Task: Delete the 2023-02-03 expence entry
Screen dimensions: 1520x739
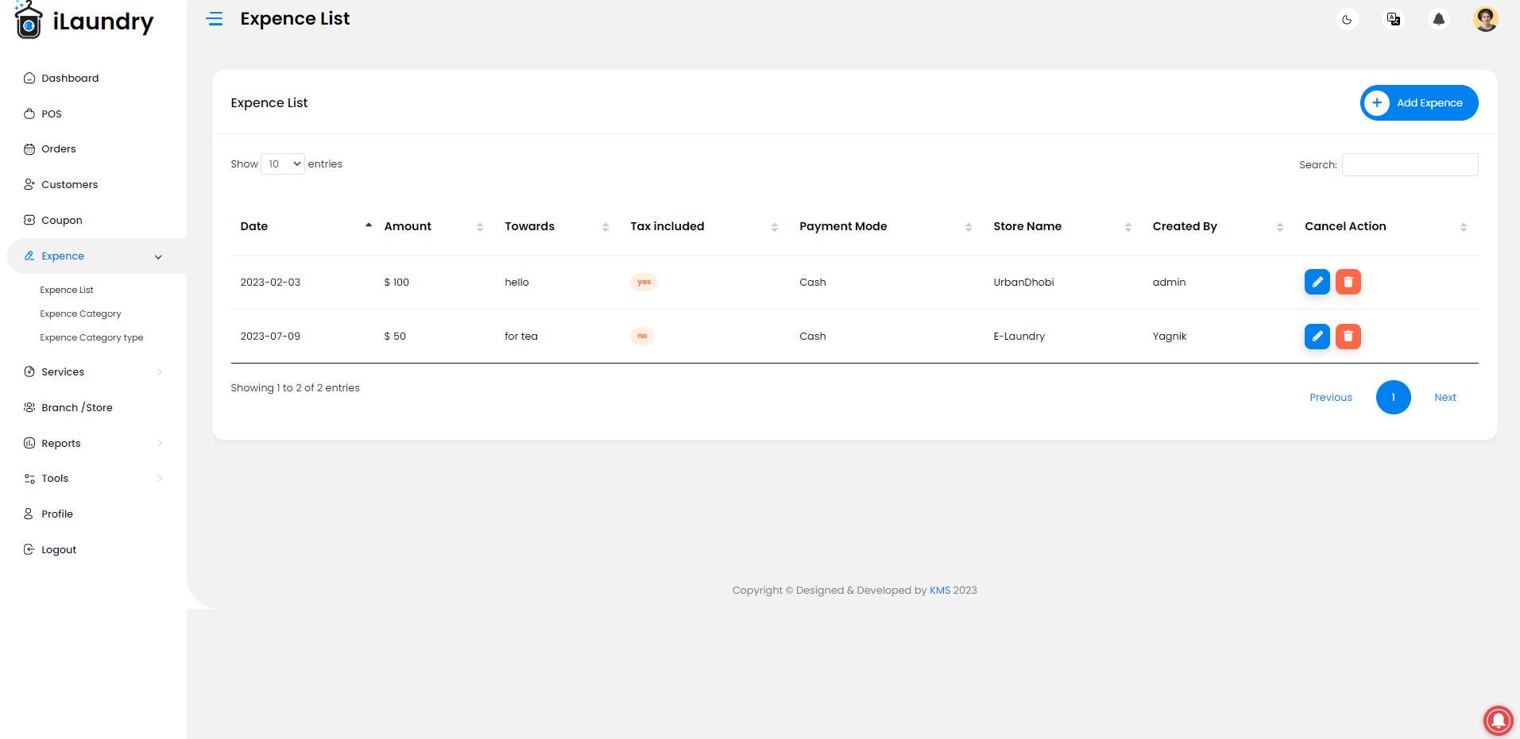Action: coord(1348,282)
